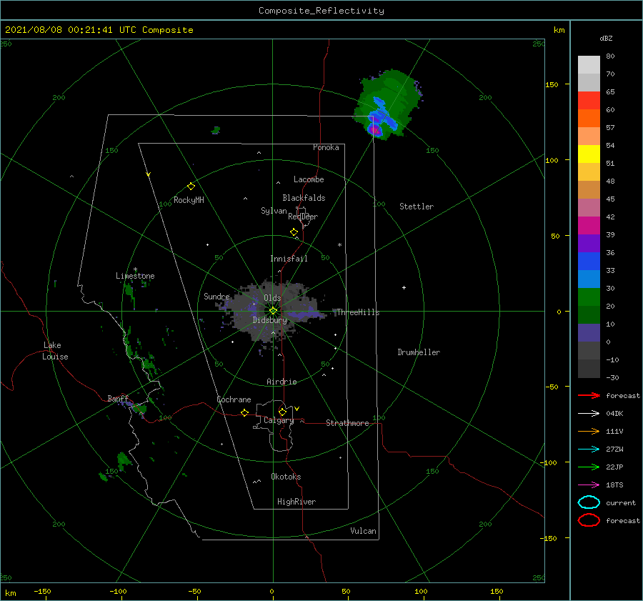Select the magenta 42 dBZ color swatch
This screenshot has height=601, width=643.
589,225
